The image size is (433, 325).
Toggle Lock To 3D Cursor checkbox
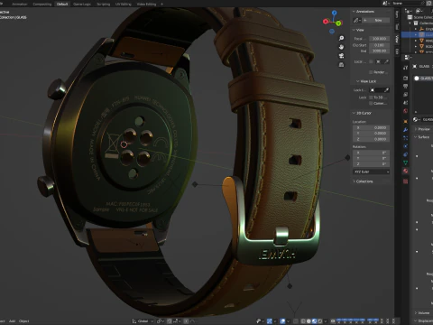371,97
